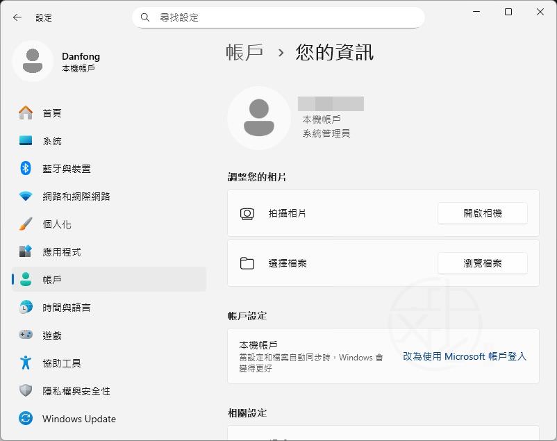
Task: Click the Bluetooth icon for 藍牙與裝置
Action: coord(26,168)
